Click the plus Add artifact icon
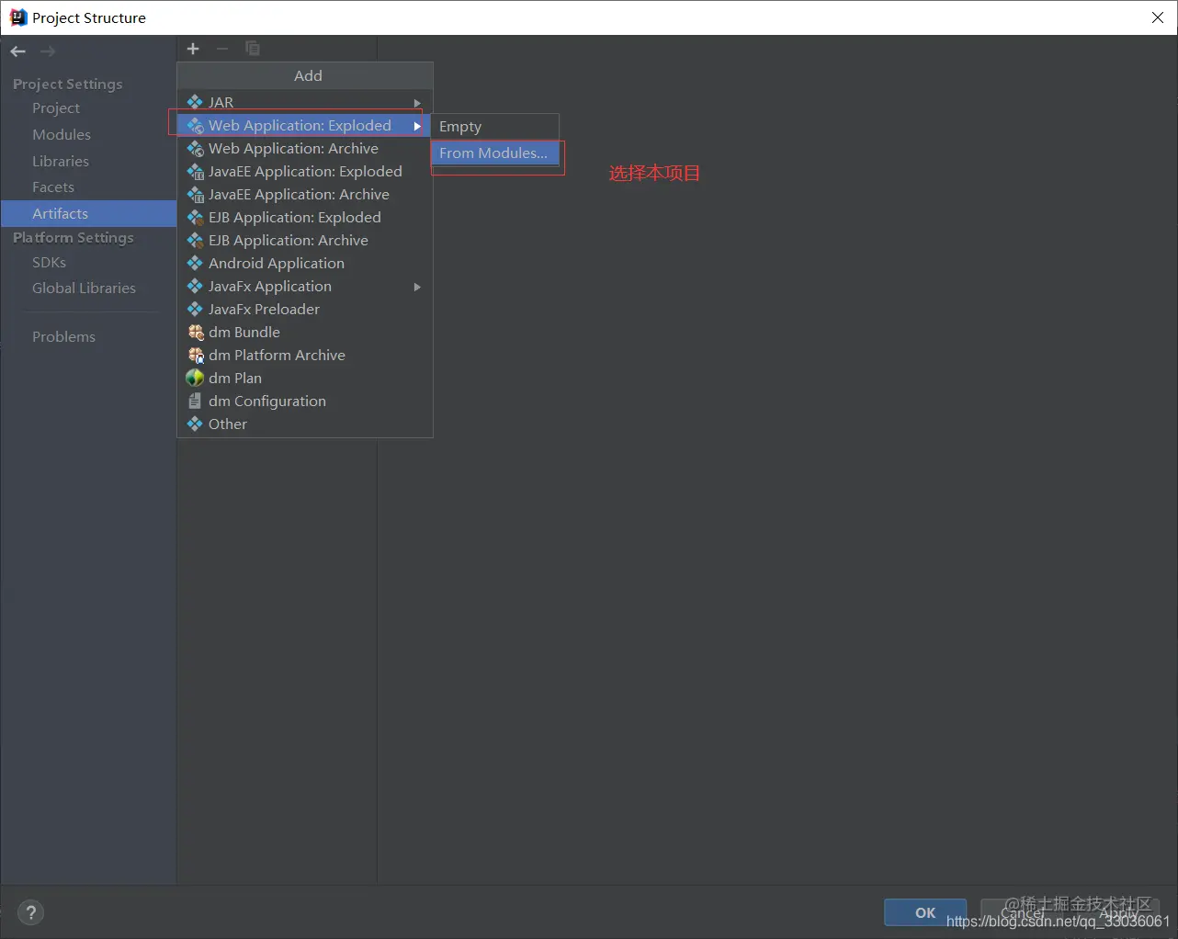 193,49
